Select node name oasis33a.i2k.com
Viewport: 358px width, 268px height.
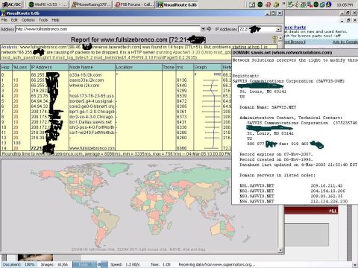click(x=87, y=80)
